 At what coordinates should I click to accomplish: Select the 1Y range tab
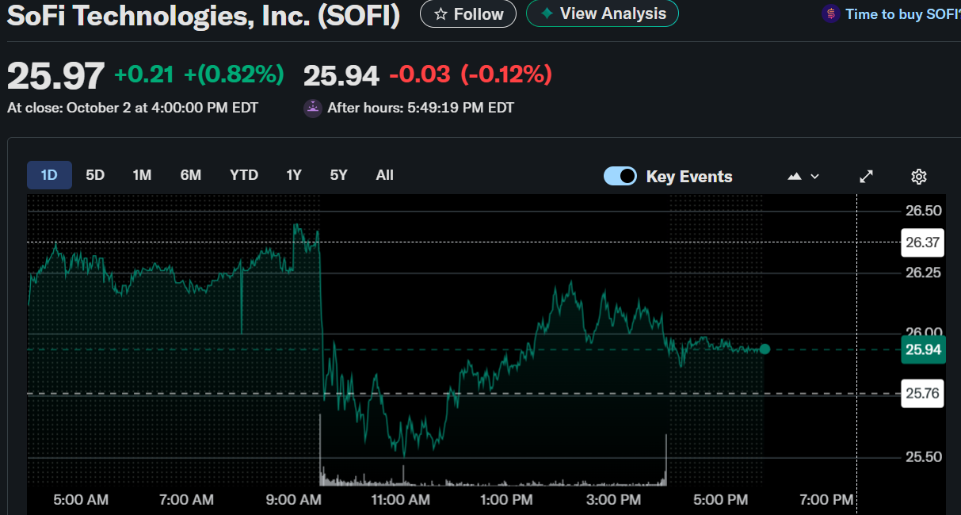pyautogui.click(x=294, y=175)
